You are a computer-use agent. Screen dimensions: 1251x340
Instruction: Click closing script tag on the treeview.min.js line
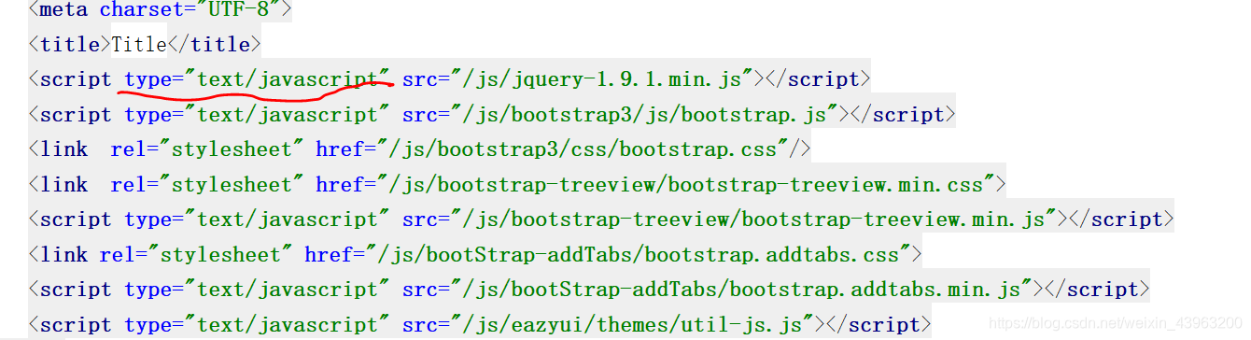tap(1121, 220)
